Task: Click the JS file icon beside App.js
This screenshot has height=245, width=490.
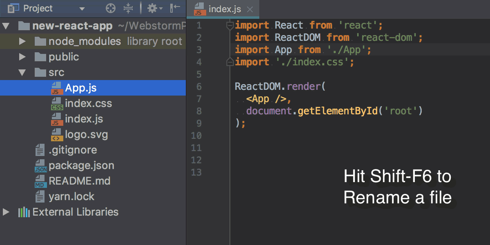Action: point(57,87)
